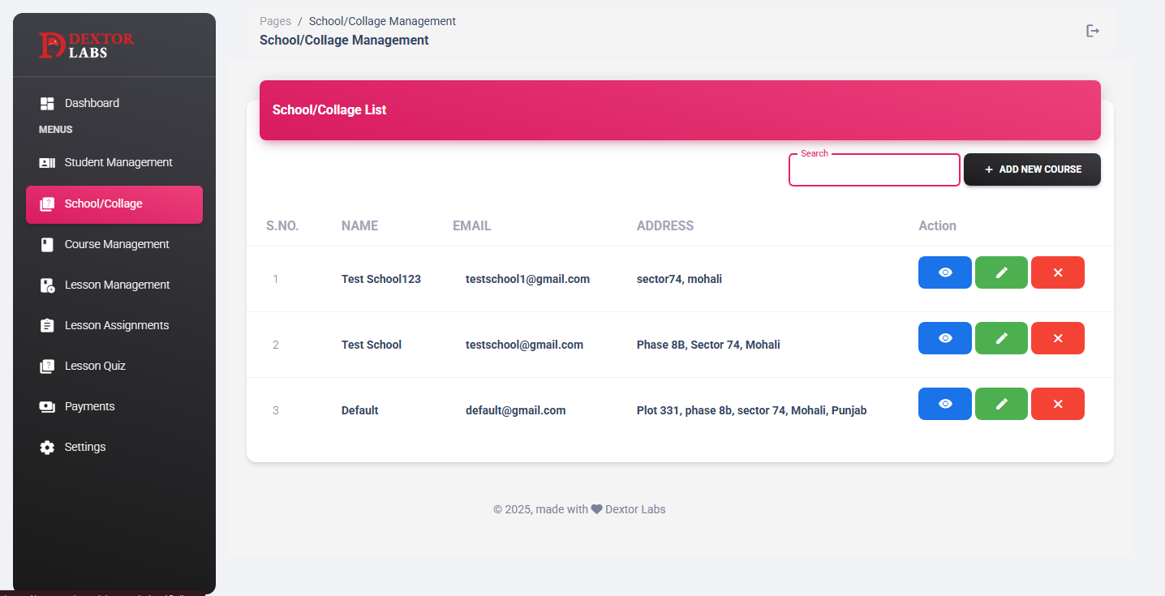
Task: Select Lesson Quiz in sidebar
Action: point(95,366)
